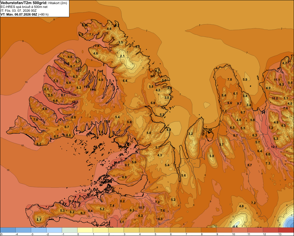294x236 pixels.
Task: Click the orange 7 to 8 legend swatch
Action: click(x=193, y=230)
